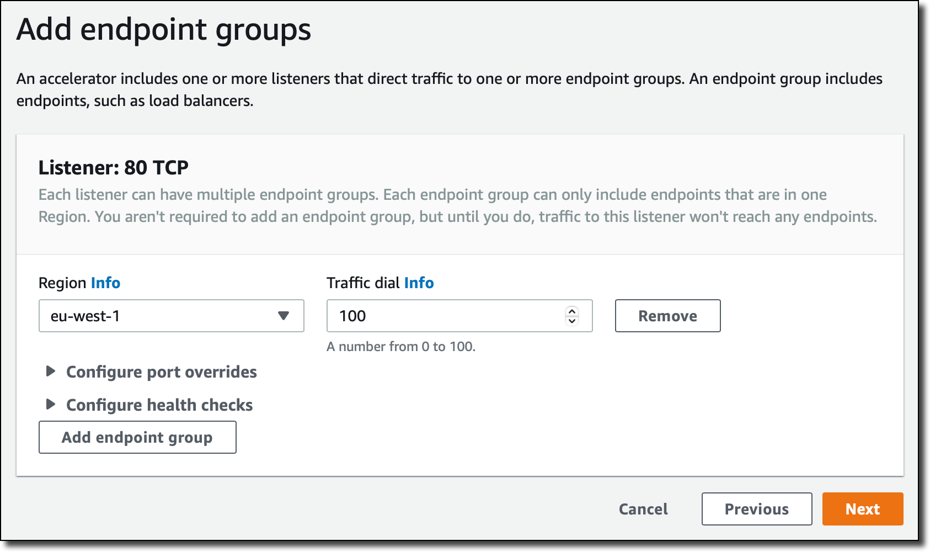Expand the triangle beside Configure health checks
This screenshot has height=552, width=930.
[x=50, y=404]
